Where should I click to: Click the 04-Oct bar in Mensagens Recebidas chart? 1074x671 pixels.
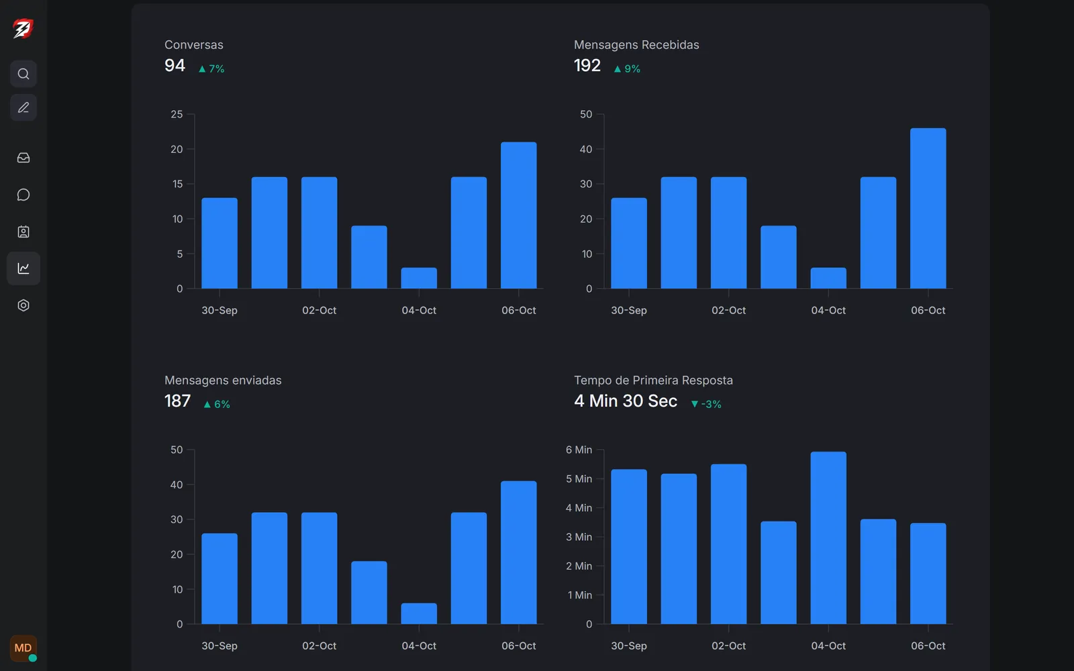click(828, 278)
